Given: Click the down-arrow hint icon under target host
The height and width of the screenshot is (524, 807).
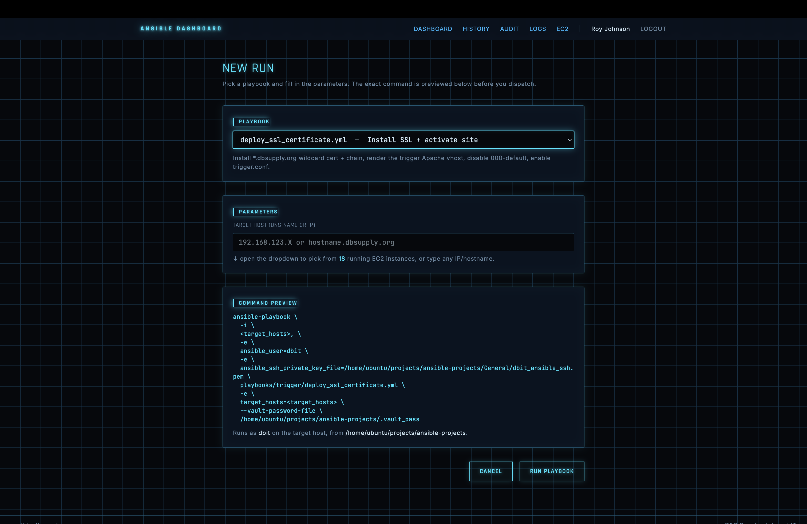Looking at the screenshot, I should pos(235,259).
